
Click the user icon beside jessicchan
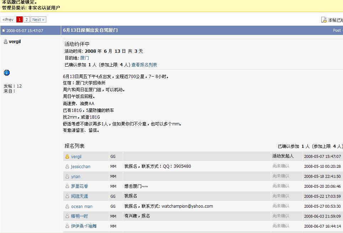(x=67, y=167)
